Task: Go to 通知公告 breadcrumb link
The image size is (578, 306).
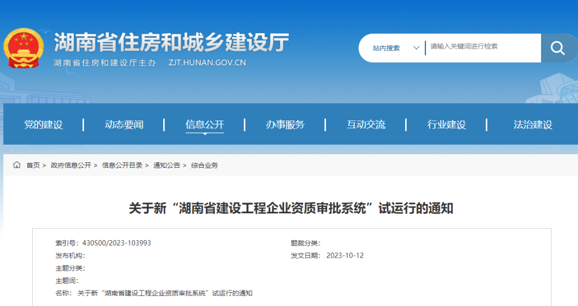Action: (166, 166)
